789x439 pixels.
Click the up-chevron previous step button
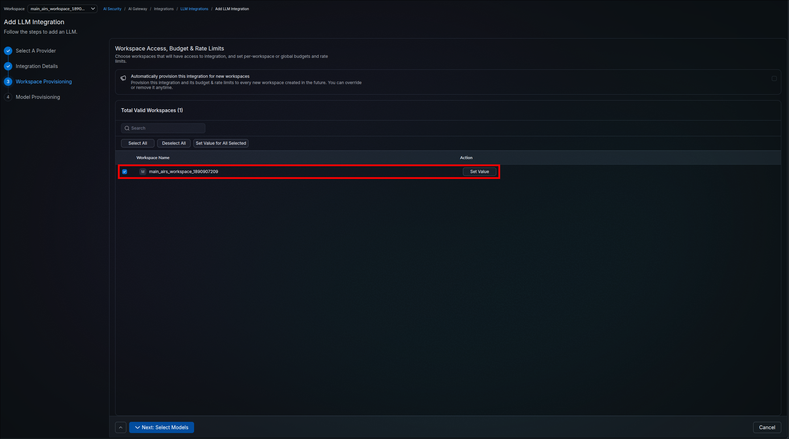120,427
